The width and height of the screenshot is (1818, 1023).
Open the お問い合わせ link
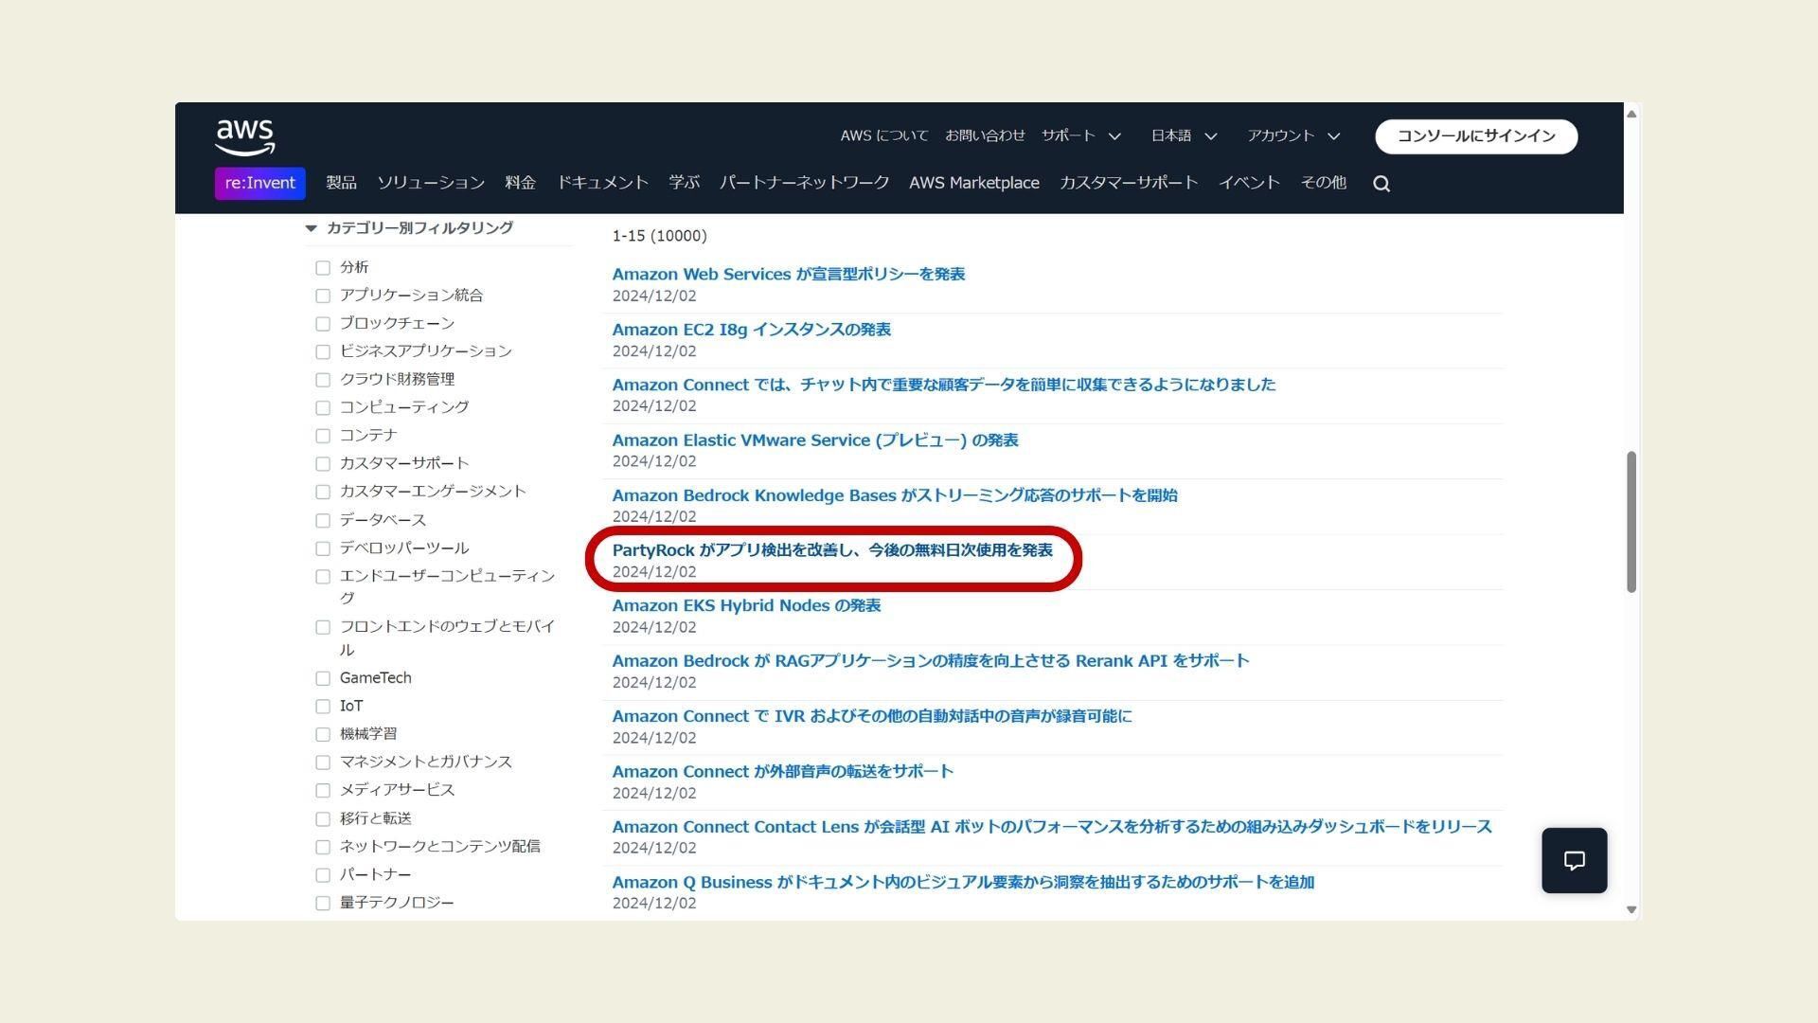pyautogui.click(x=985, y=136)
